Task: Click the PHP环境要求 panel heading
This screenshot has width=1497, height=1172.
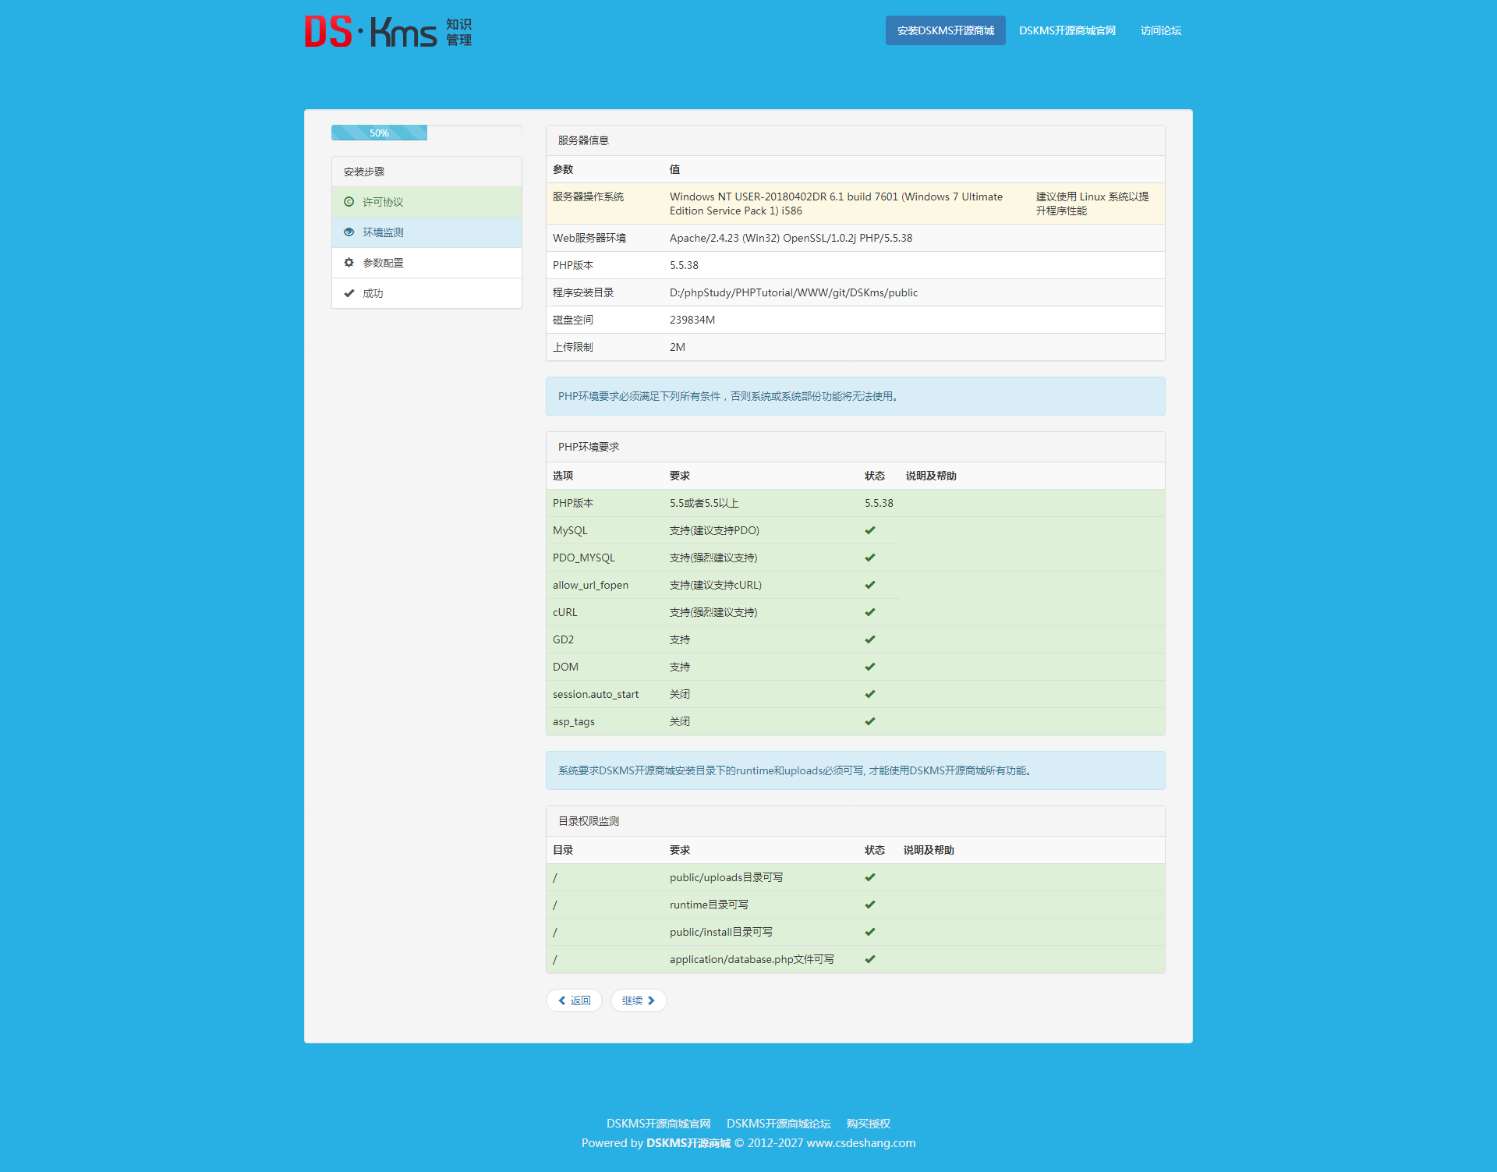Action: click(855, 447)
